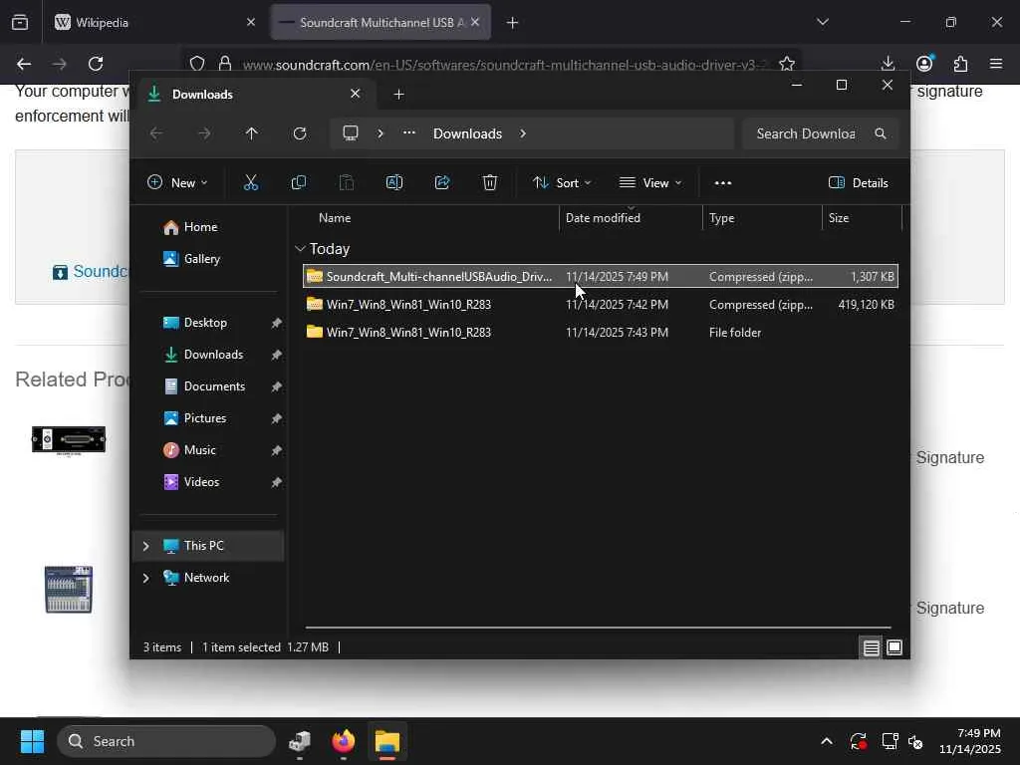This screenshot has height=765, width=1020.
Task: Open Firefox list all tabs chevron
Action: point(822,22)
